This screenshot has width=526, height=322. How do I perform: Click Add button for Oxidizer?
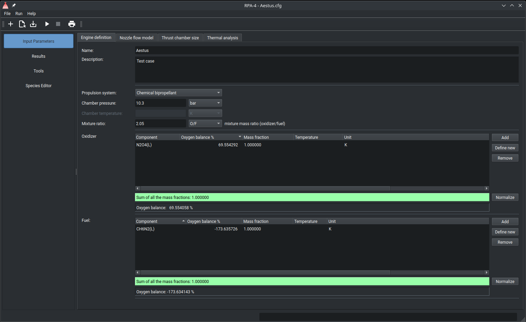pos(505,138)
